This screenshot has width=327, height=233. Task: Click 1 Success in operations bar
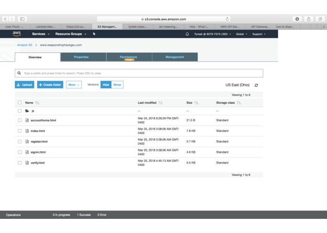(x=84, y=215)
